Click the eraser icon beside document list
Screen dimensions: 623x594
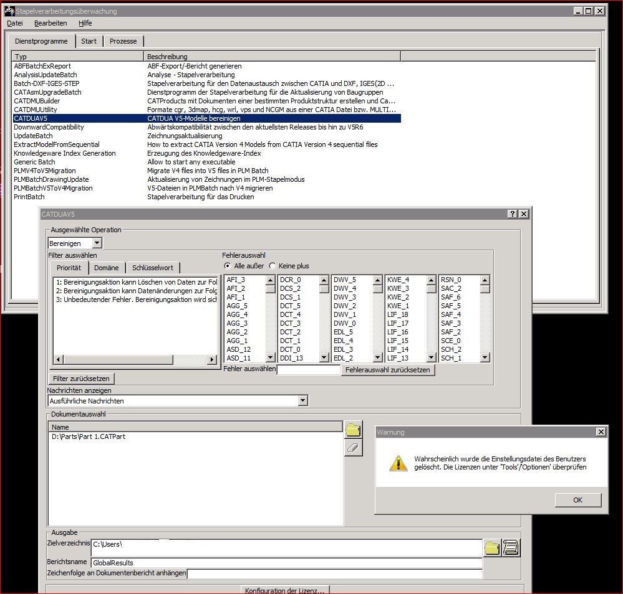(x=353, y=448)
